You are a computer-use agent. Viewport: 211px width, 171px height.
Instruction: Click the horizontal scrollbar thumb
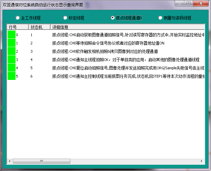pyautogui.click(x=41, y=161)
